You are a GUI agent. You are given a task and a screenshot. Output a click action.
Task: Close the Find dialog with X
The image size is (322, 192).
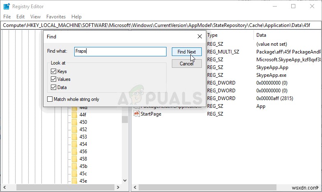coord(200,37)
